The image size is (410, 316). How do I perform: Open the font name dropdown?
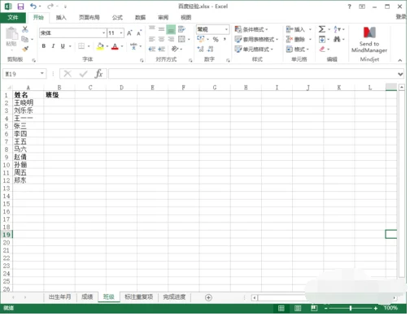103,33
